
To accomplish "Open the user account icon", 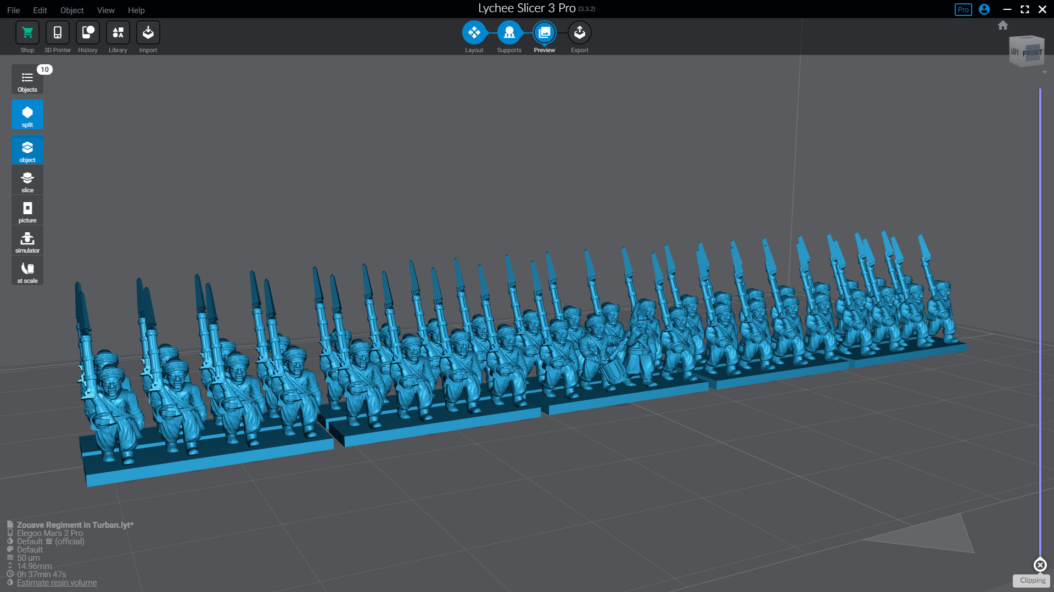I will pyautogui.click(x=984, y=9).
